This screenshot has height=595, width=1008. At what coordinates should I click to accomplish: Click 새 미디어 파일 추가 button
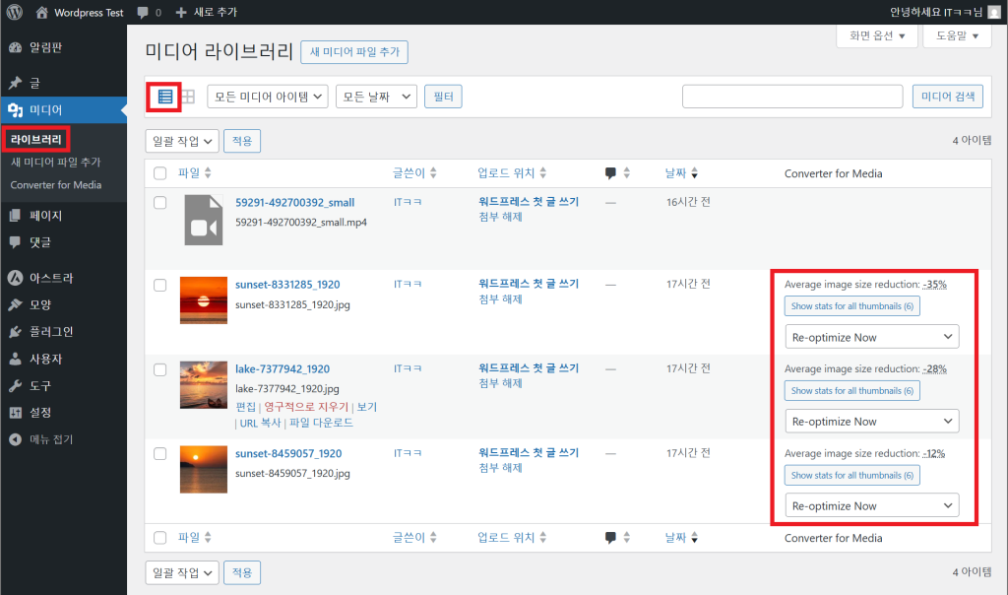coord(354,52)
